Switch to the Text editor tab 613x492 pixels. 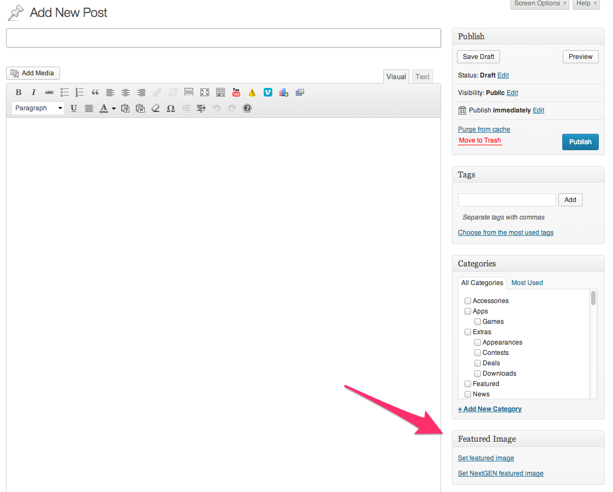point(422,77)
